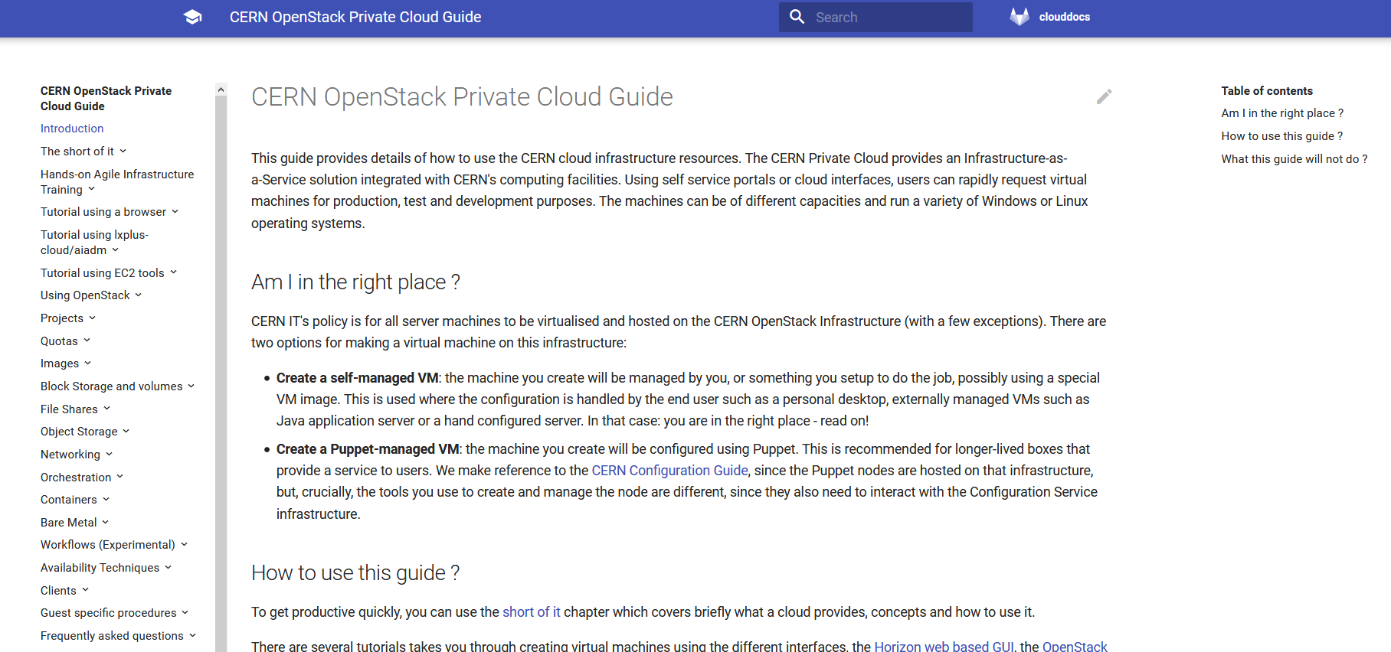Image resolution: width=1391 pixels, height=652 pixels.
Task: Click the 'Am I in the right place ?' heading
Action: [x=355, y=282]
